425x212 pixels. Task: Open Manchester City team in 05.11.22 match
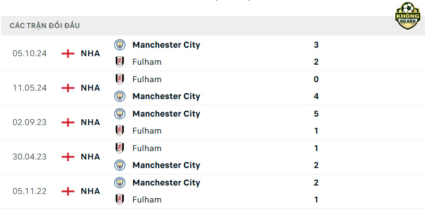(x=166, y=183)
